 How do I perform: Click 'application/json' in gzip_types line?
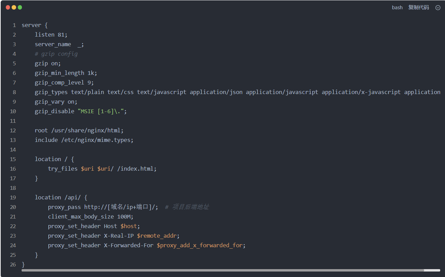pyautogui.click(x=216, y=92)
